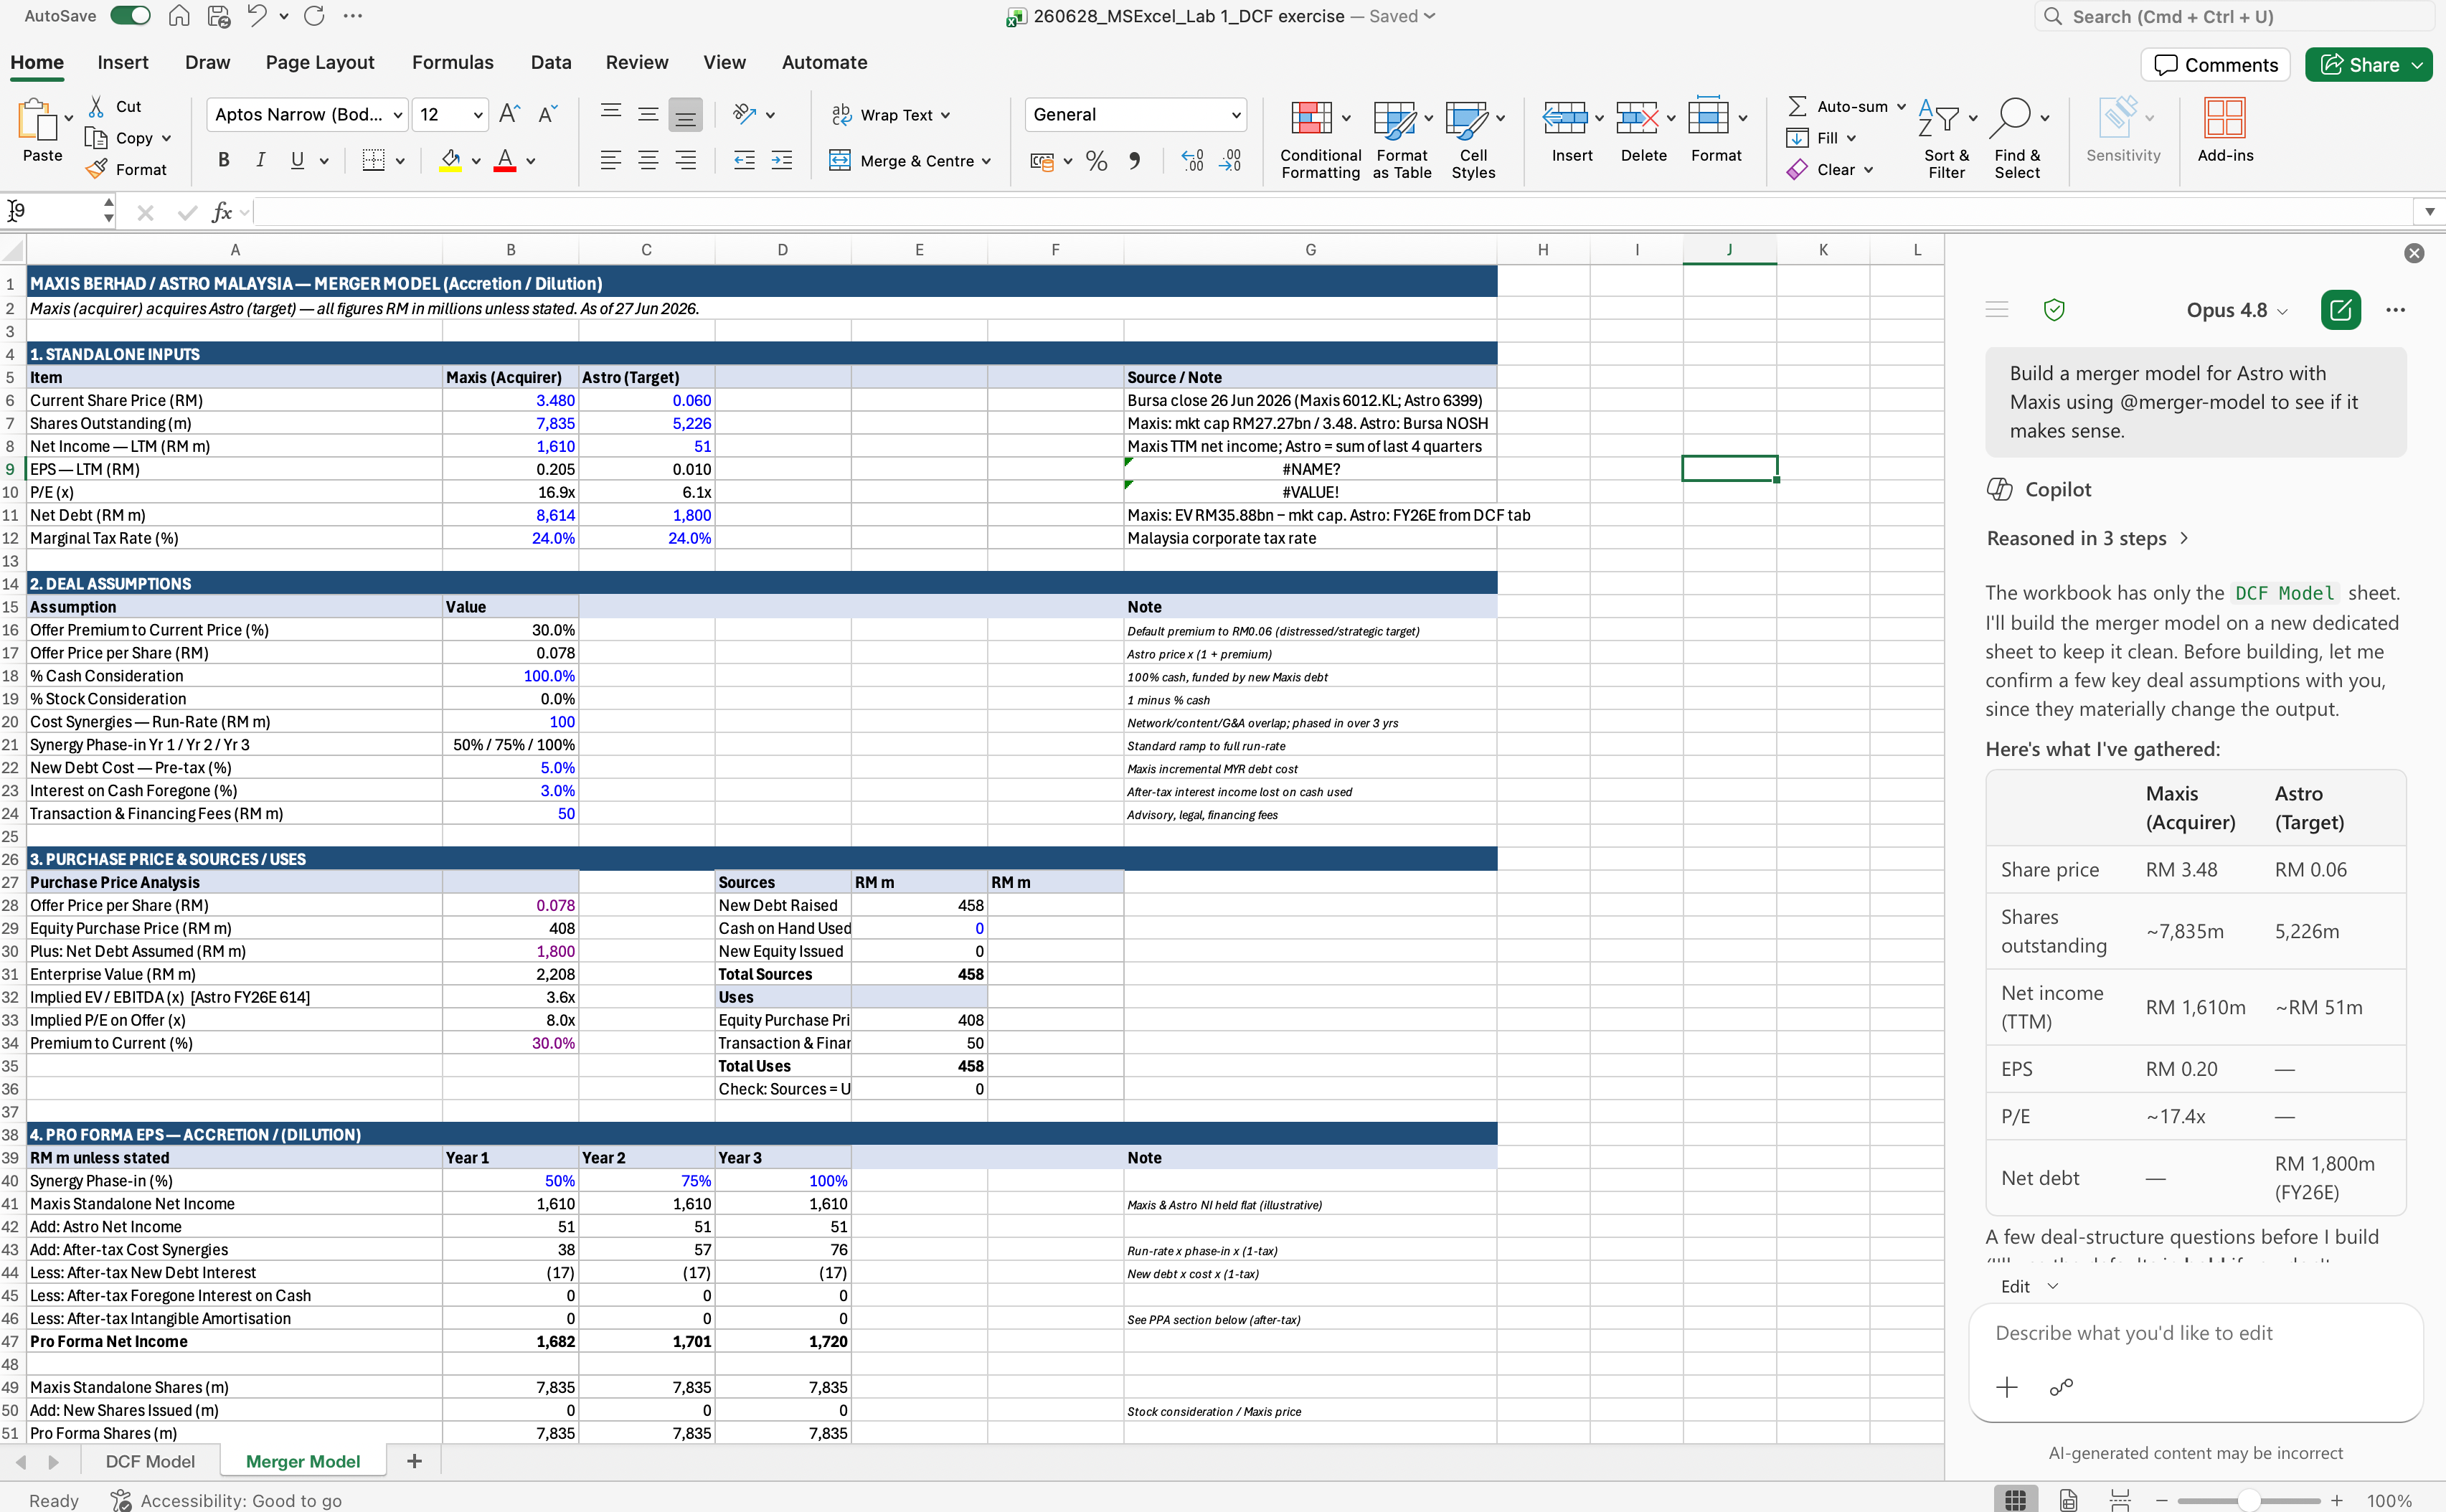Toggle middle vertical alignment
Image resolution: width=2446 pixels, height=1512 pixels.
click(x=648, y=114)
